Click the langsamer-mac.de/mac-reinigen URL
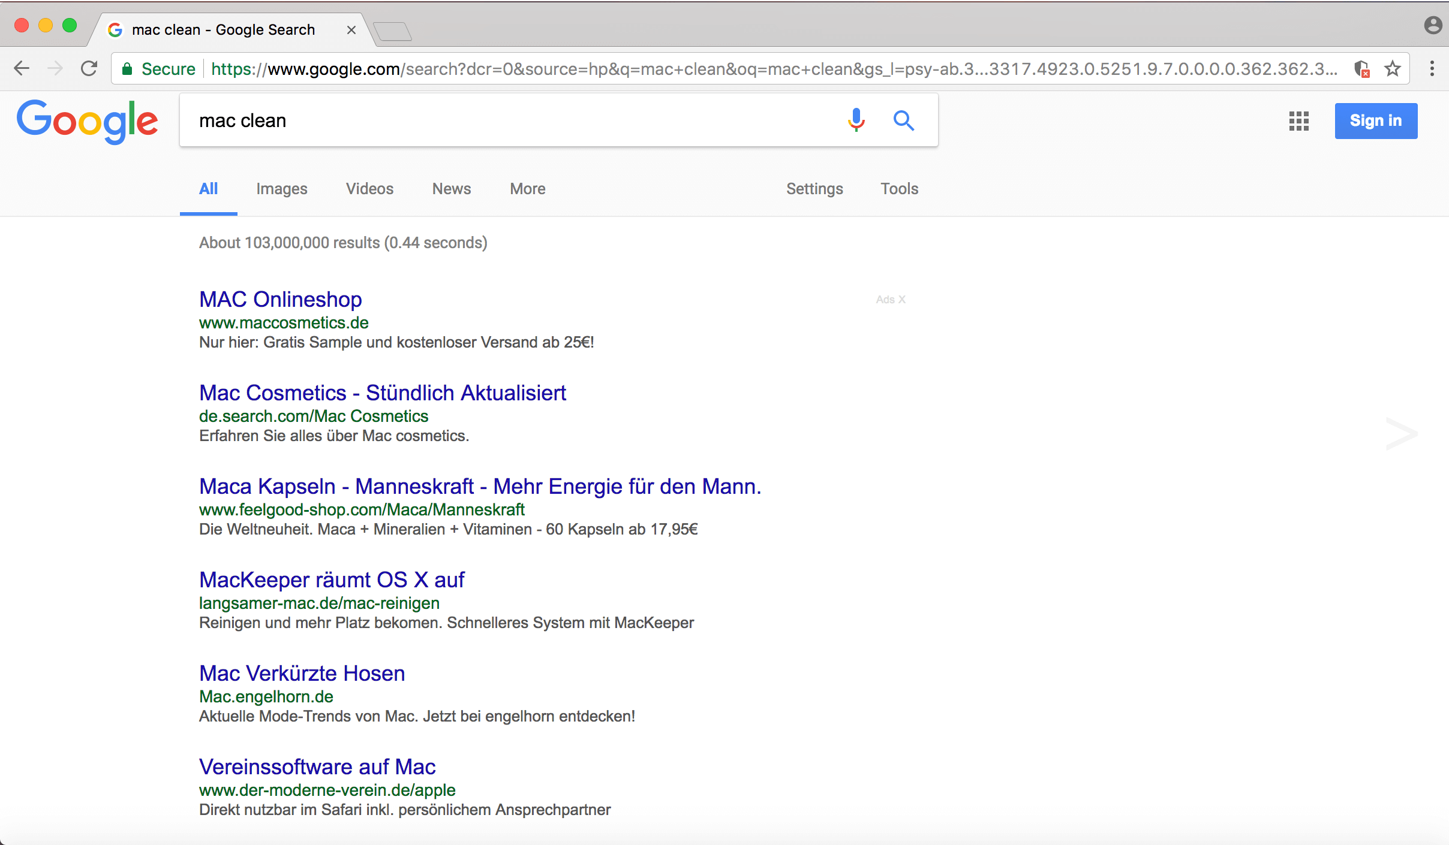Image resolution: width=1449 pixels, height=845 pixels. [x=319, y=603]
